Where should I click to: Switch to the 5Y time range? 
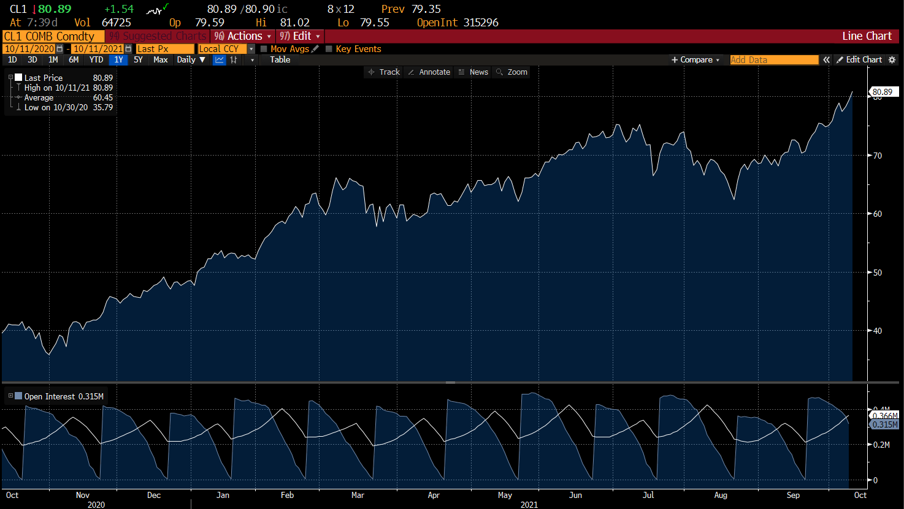click(138, 60)
